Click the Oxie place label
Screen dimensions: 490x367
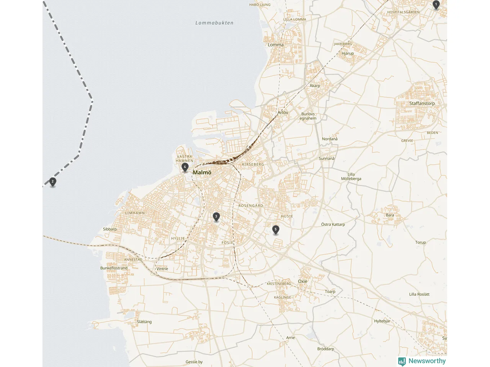pyautogui.click(x=302, y=281)
